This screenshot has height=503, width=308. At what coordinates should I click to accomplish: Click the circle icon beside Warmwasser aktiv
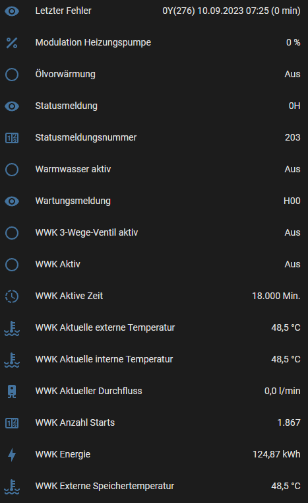[12, 170]
